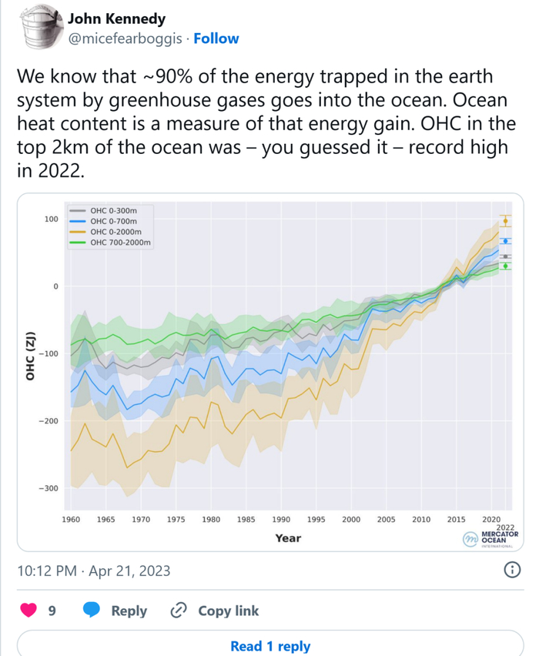
Task: Click the Reply text label
Action: [x=129, y=611]
